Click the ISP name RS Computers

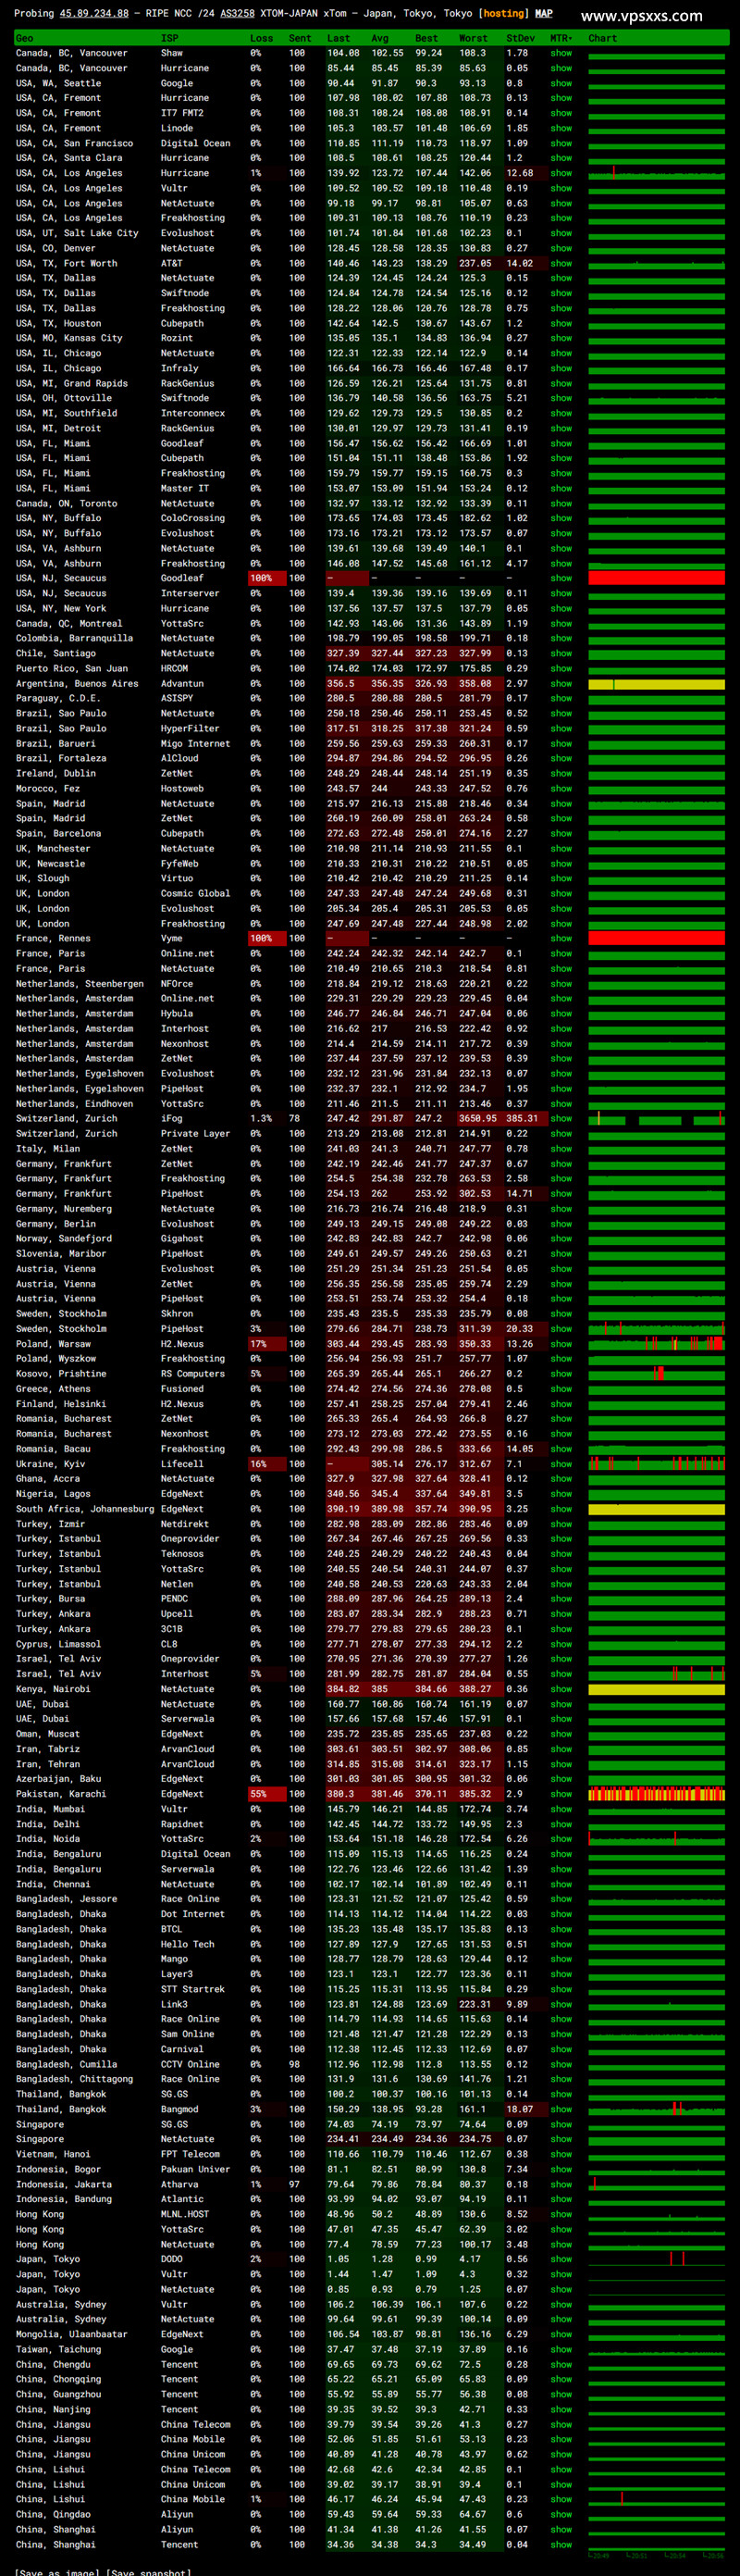tap(192, 1374)
